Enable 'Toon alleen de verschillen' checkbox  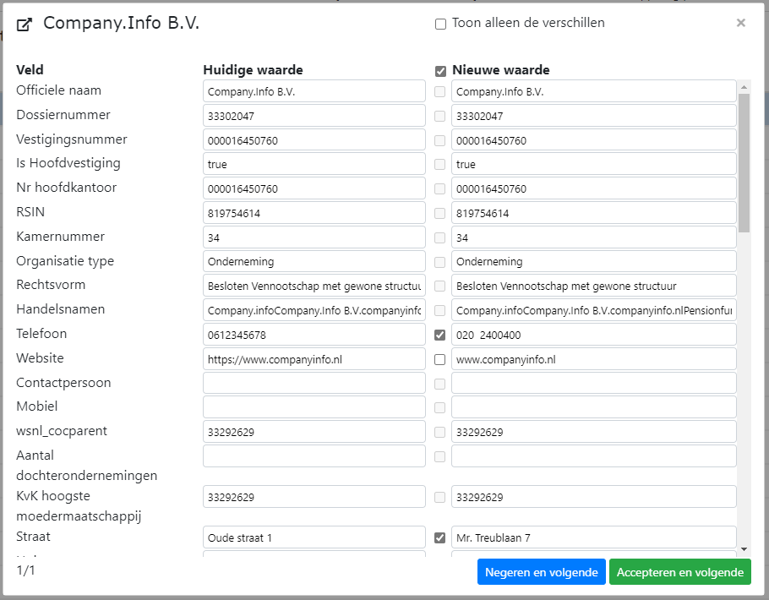click(440, 25)
